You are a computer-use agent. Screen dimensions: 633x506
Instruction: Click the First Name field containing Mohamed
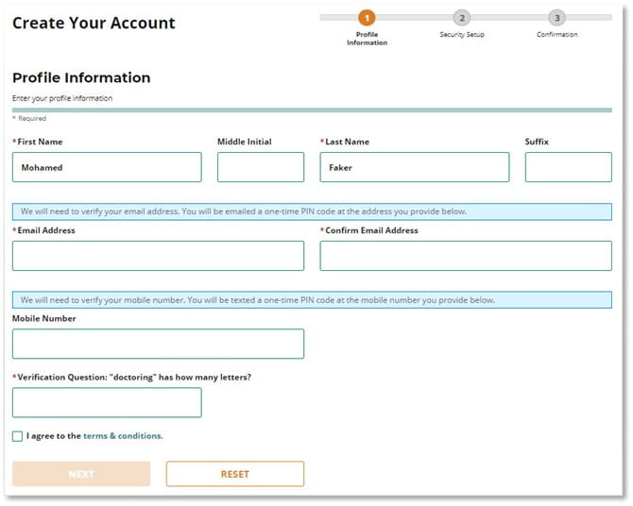pyautogui.click(x=107, y=167)
